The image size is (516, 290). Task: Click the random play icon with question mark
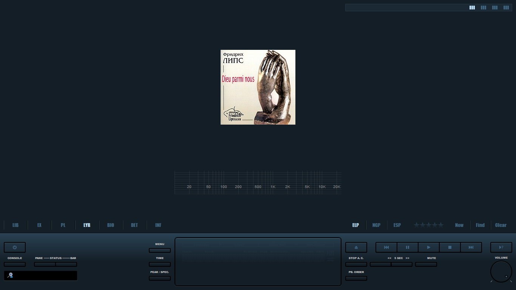(x=501, y=247)
